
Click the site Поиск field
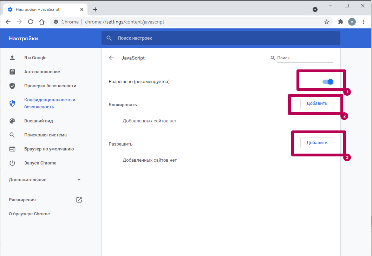305,58
